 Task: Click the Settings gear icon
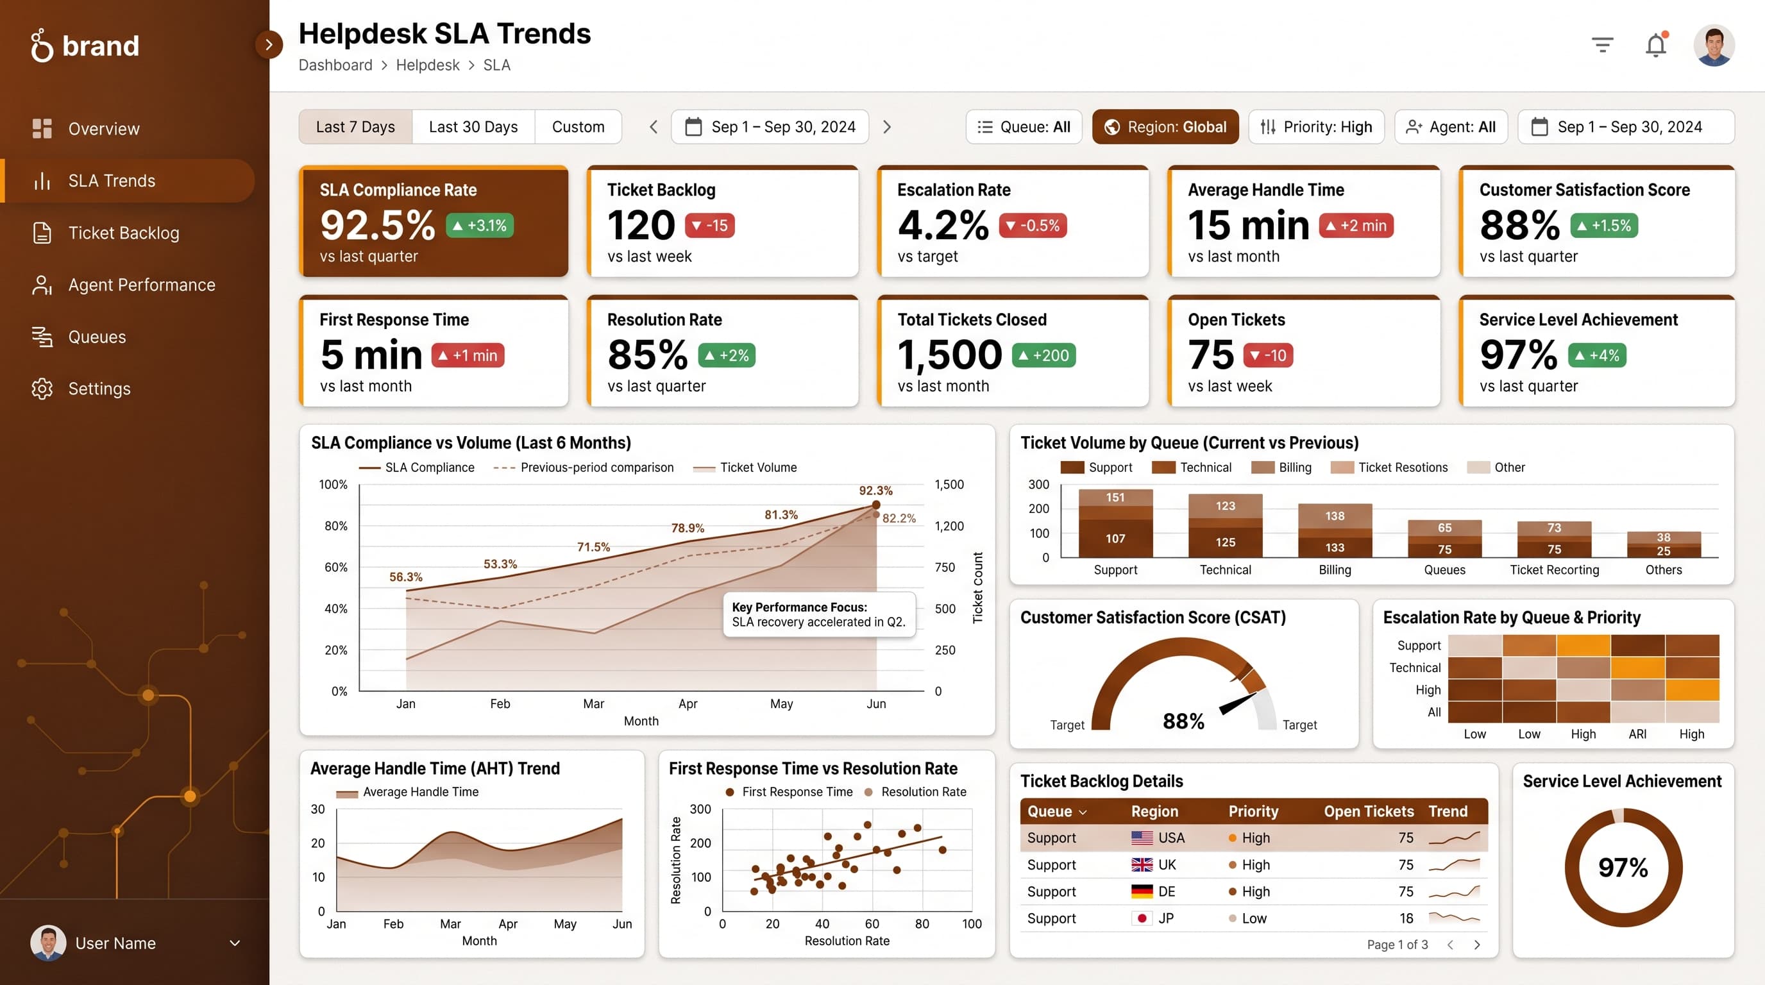click(42, 389)
